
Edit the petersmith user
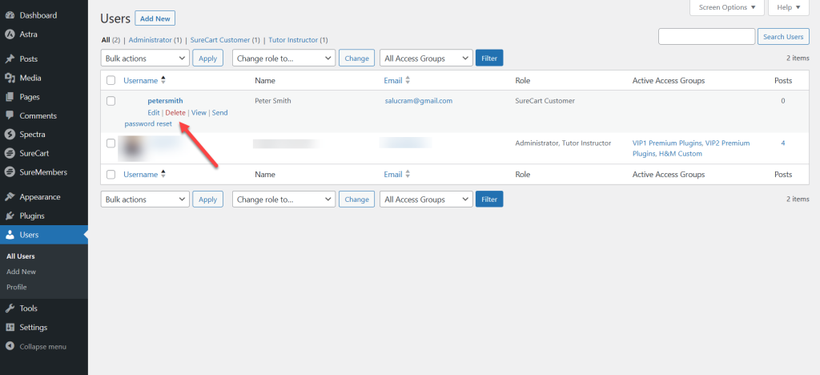(x=154, y=112)
